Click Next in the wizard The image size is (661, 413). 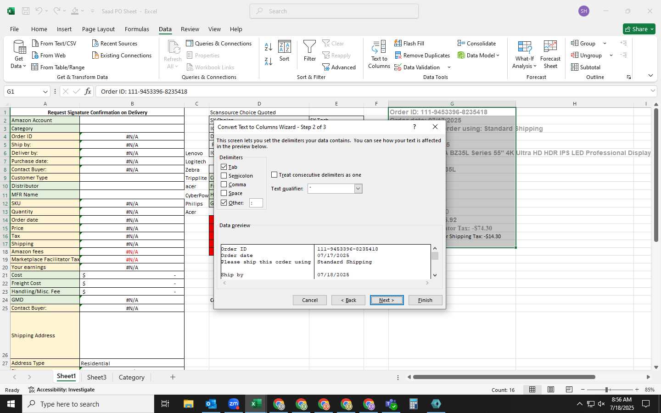387,300
